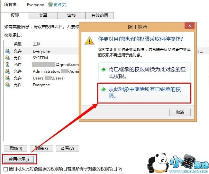The height and width of the screenshot is (174, 209).
Task: Select the 有效访问 tab
Action: [100, 15]
